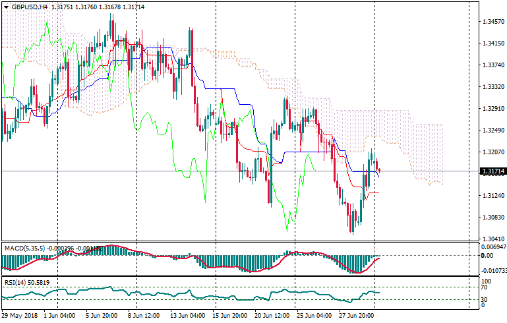Click the 1.32070 price axis label
Viewport: 507px width, 323px height.
(491, 152)
